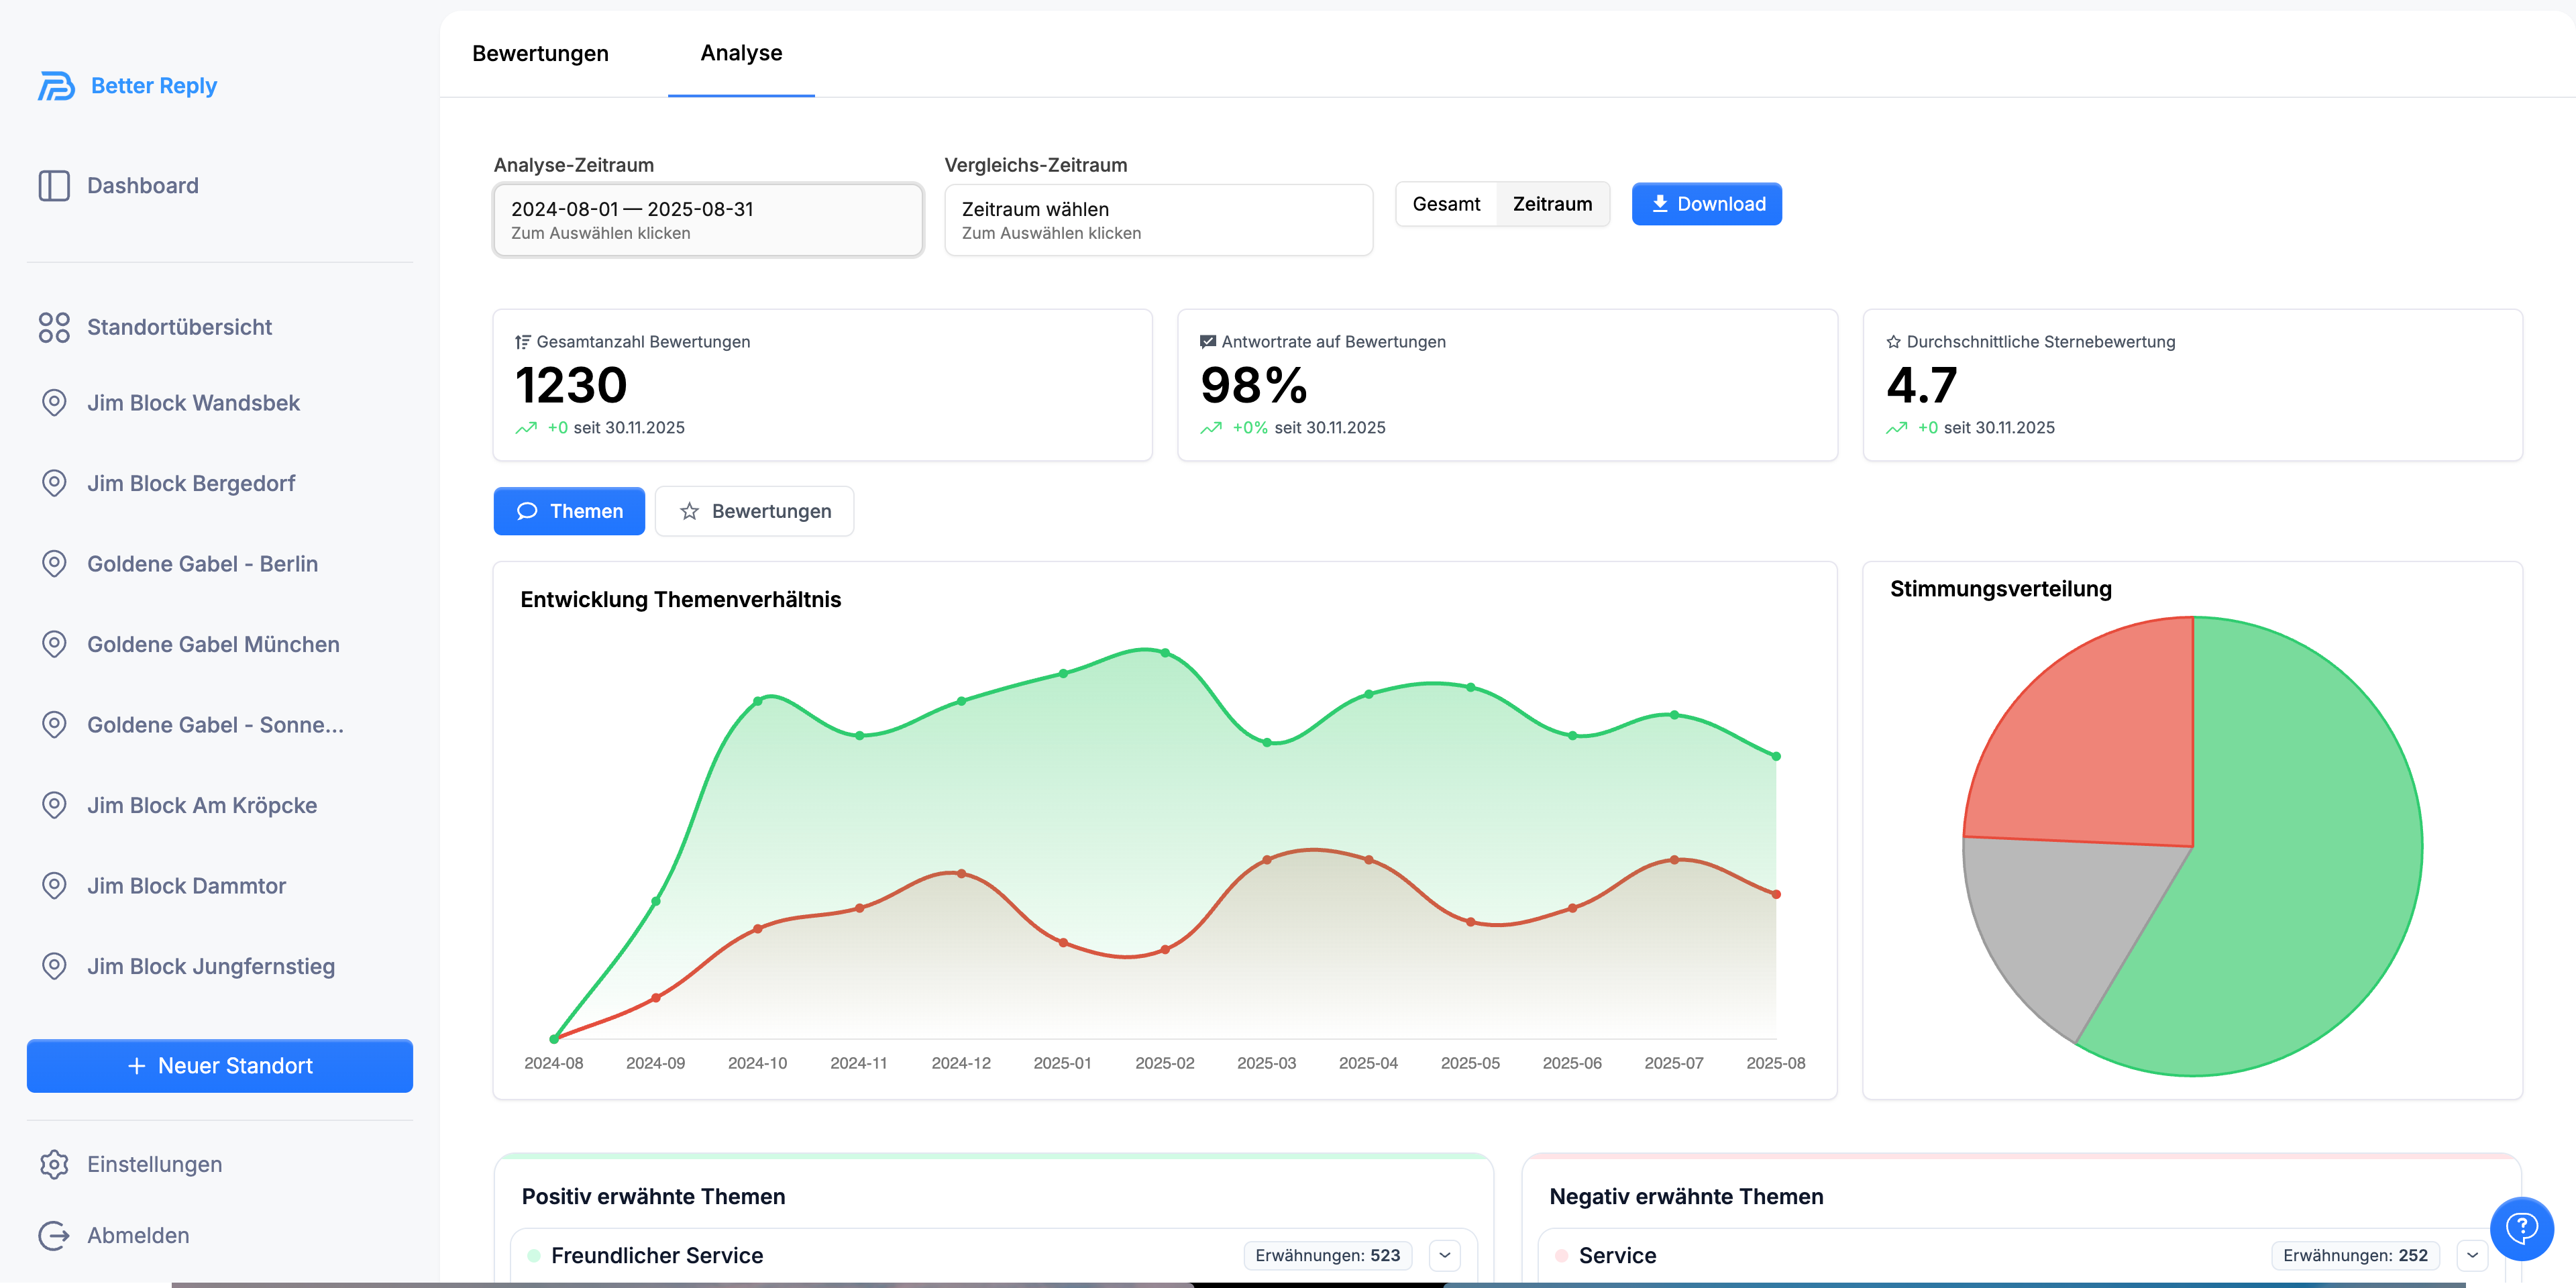Click the location pin beside Jim Block Wandsbek
Screen dimensions: 2576x1288
pyautogui.click(x=54, y=403)
